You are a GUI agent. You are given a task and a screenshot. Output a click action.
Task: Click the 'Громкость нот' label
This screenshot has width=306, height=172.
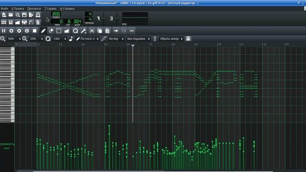coord(7,146)
